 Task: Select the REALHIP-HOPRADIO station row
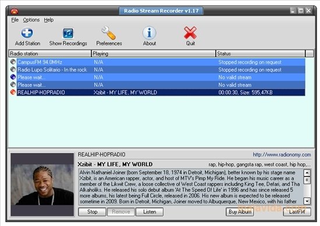coord(161,92)
